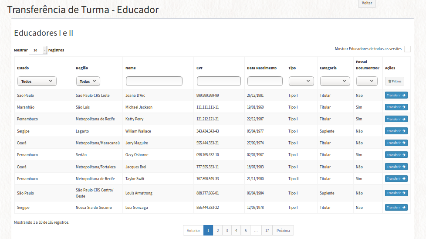This screenshot has height=239, width=426.
Task: Select region cell Sertão
Action: coord(81,155)
